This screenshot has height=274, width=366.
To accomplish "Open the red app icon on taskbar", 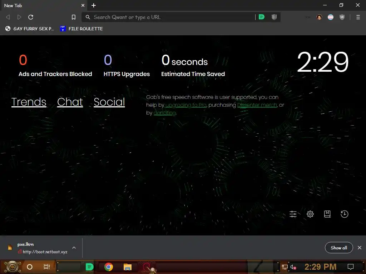I will (147, 267).
